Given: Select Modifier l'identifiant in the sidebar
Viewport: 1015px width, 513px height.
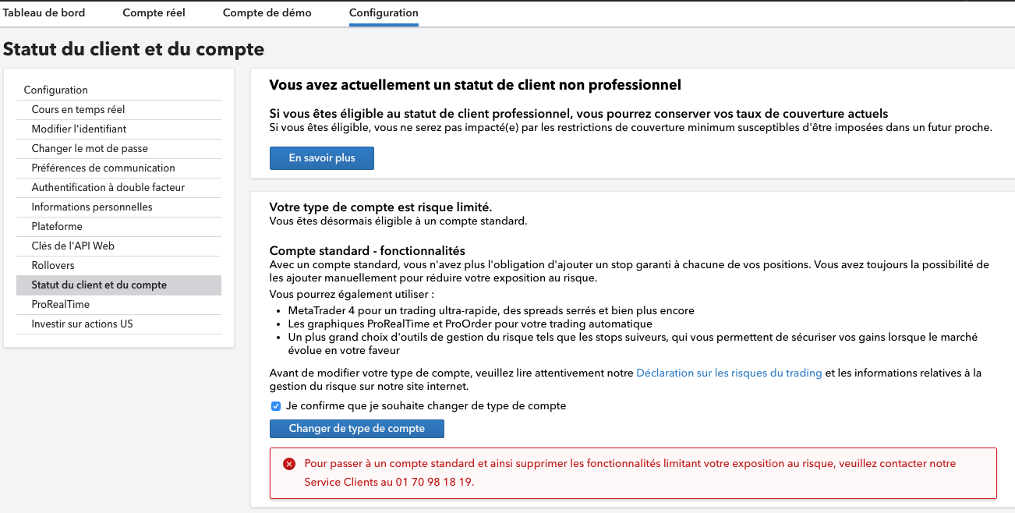Looking at the screenshot, I should (x=79, y=129).
